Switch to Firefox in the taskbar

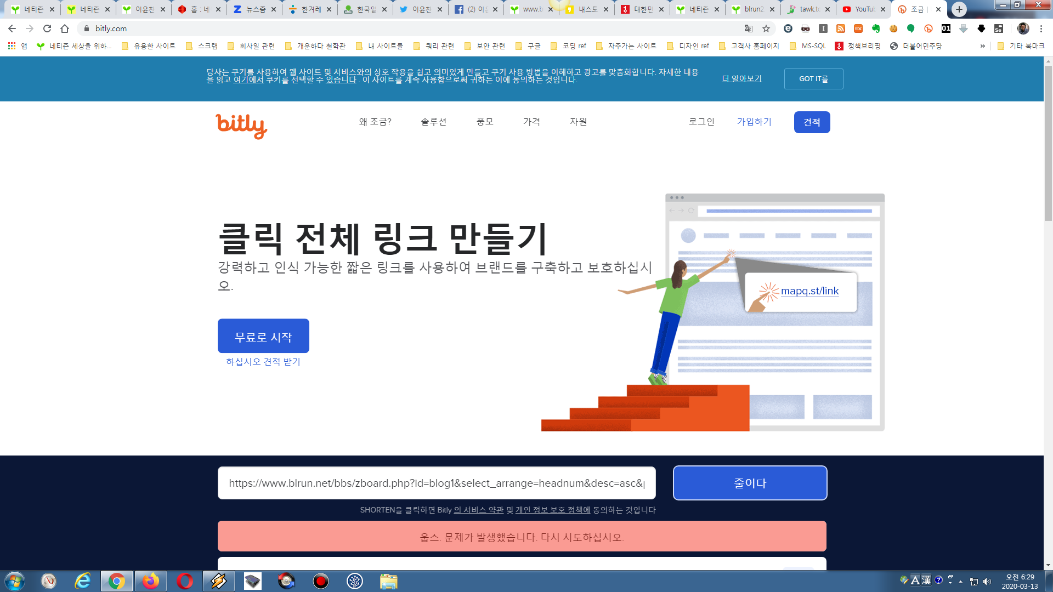(x=150, y=581)
